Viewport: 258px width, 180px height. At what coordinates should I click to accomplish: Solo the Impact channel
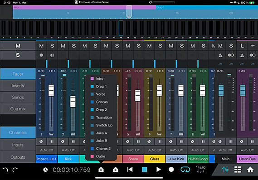coord(52,46)
